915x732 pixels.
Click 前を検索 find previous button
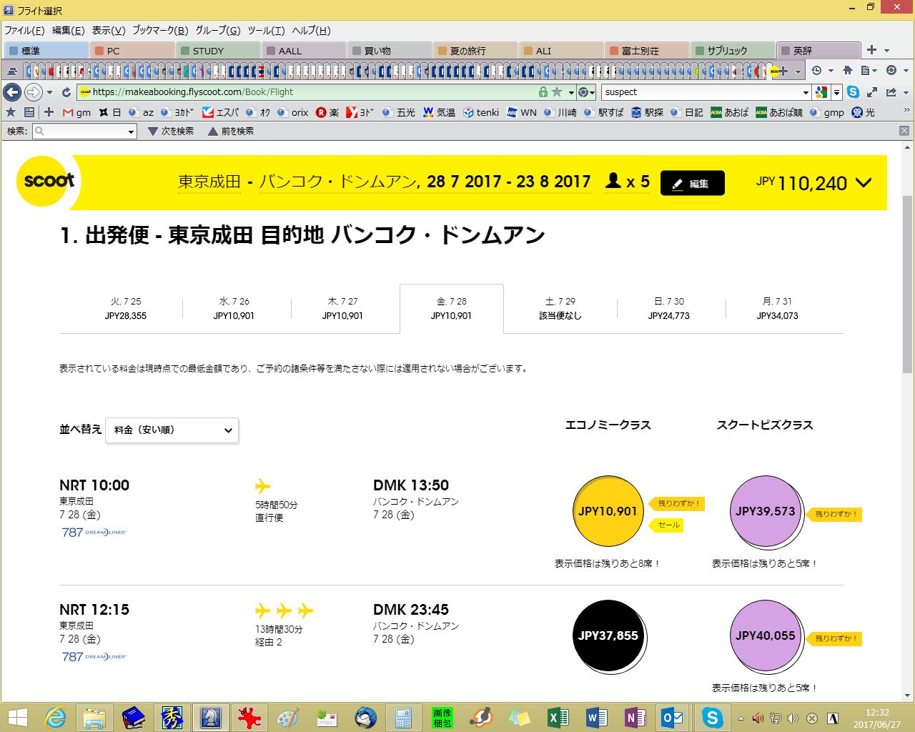point(231,132)
